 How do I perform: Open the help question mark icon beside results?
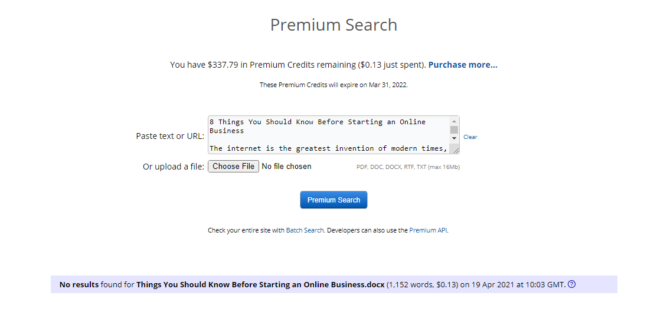[x=572, y=284]
